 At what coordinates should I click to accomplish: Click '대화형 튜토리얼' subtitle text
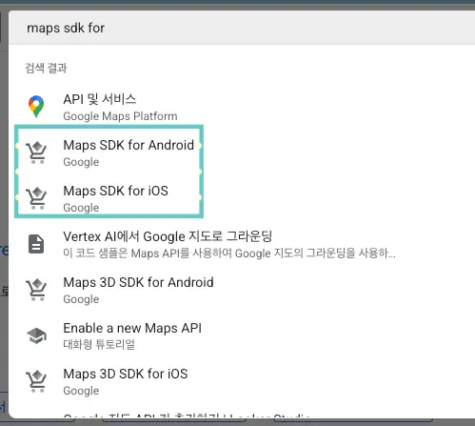[x=99, y=344]
